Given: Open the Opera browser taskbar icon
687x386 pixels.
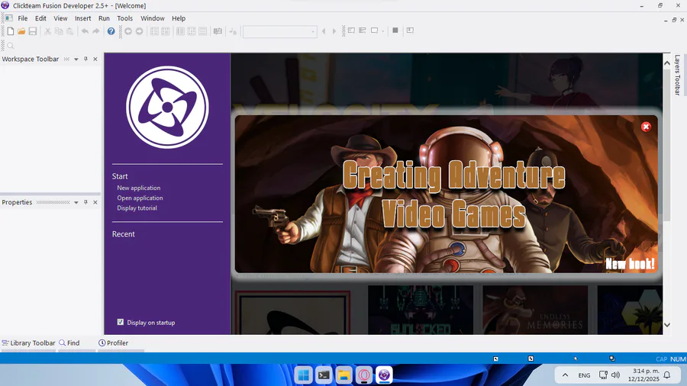Looking at the screenshot, I should tap(364, 375).
